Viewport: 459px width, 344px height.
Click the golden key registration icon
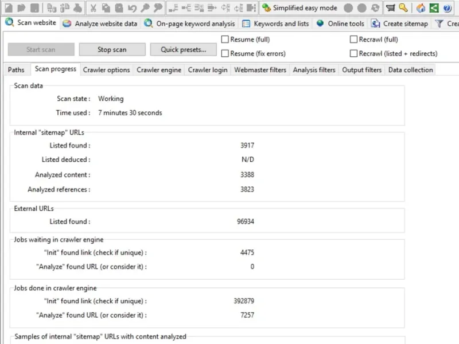point(403,8)
